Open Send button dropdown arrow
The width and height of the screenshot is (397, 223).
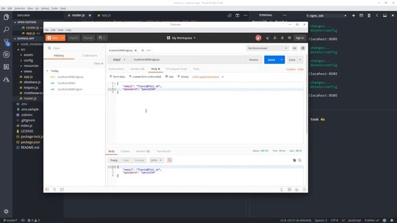tap(282, 60)
